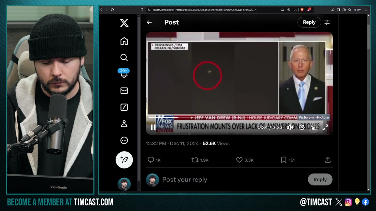Image resolution: width=376 pixels, height=211 pixels.
Task: Open the media music note icon
Action: [333, 10]
